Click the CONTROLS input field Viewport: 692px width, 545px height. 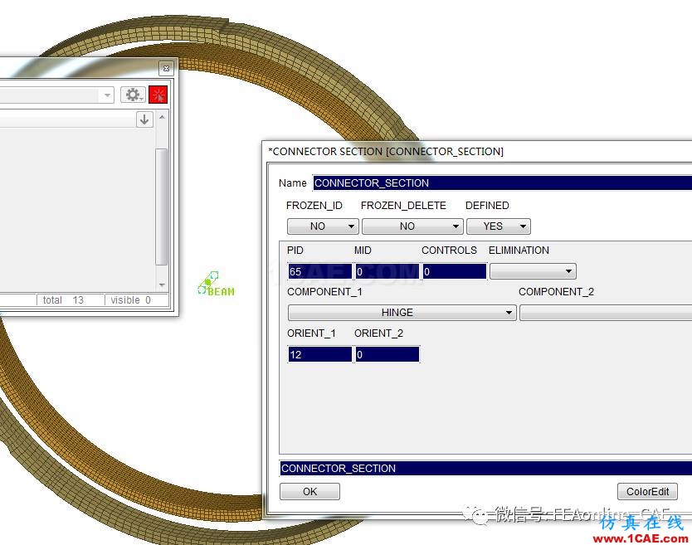click(455, 271)
